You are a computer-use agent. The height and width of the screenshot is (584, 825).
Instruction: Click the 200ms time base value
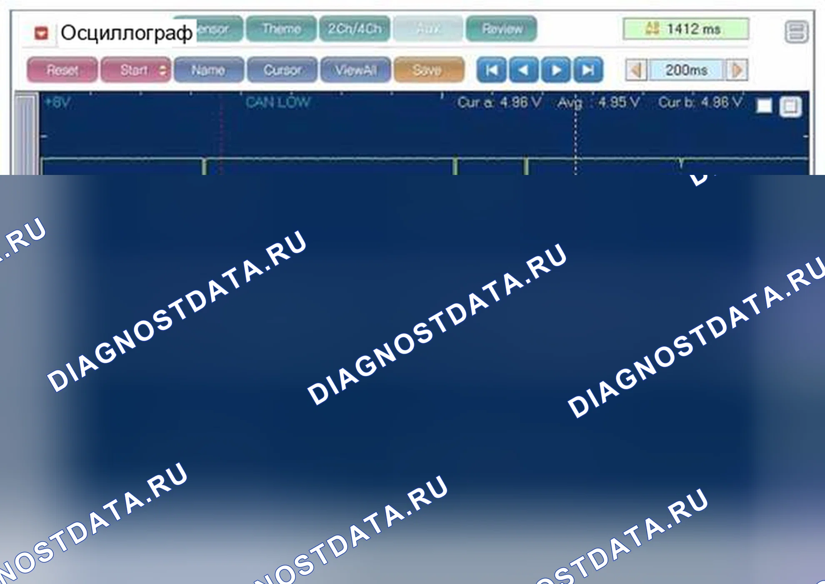[686, 70]
